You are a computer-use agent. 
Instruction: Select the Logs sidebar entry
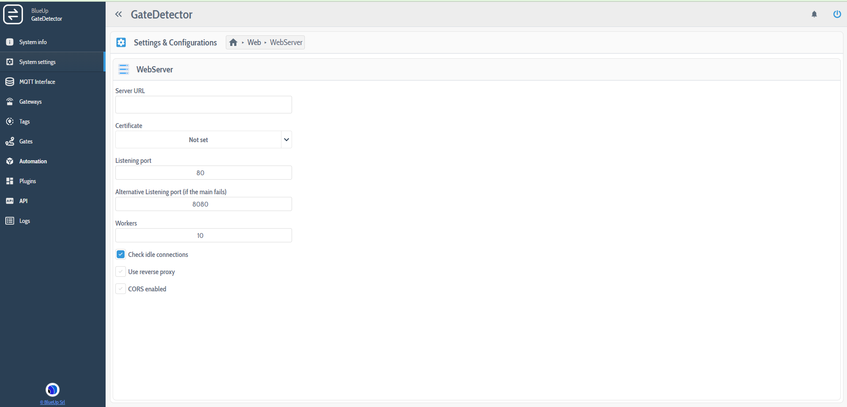click(25, 221)
